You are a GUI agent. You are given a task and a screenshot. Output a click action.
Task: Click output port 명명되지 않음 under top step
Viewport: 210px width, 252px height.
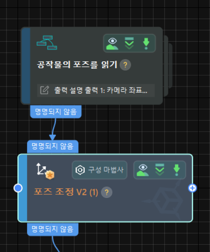pyautogui.click(x=56, y=112)
